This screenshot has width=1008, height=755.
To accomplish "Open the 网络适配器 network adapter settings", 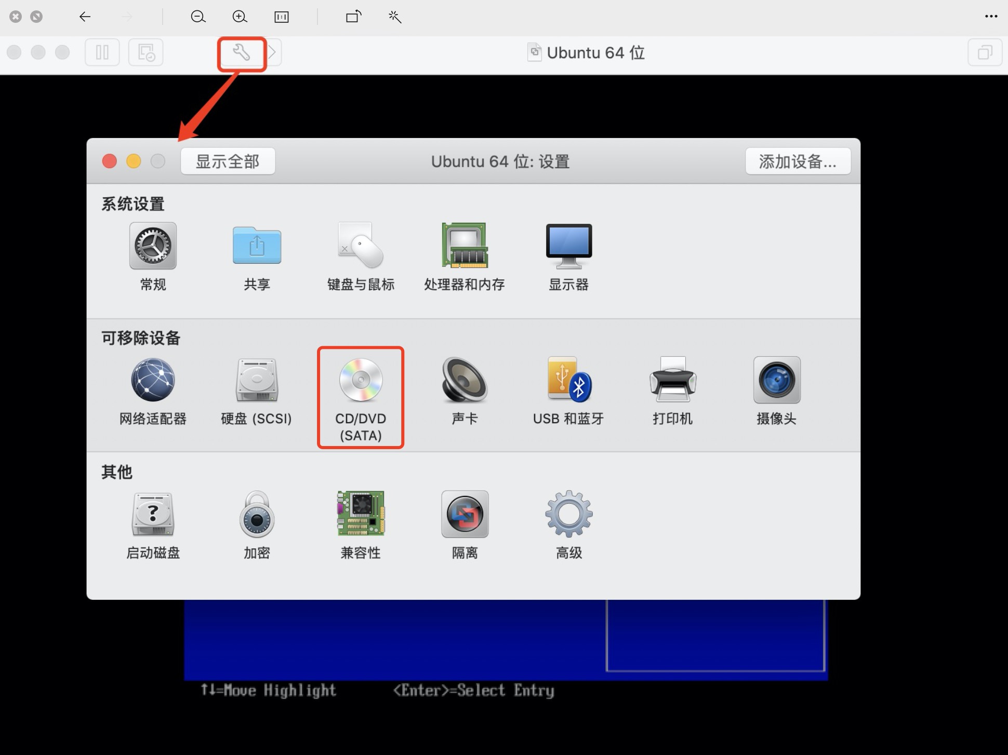I will 153,381.
